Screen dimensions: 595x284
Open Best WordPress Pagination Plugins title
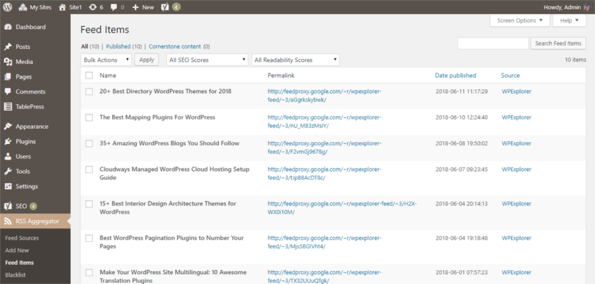tap(171, 242)
